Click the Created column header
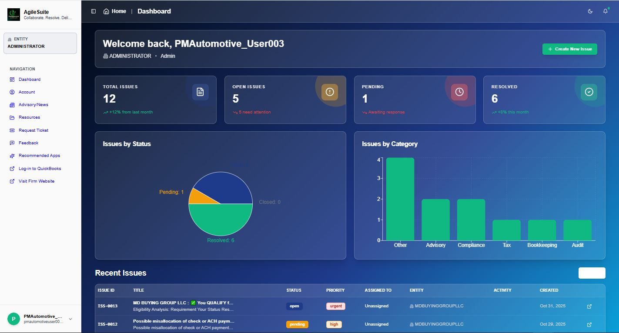Image resolution: width=619 pixels, height=333 pixels. (x=549, y=290)
